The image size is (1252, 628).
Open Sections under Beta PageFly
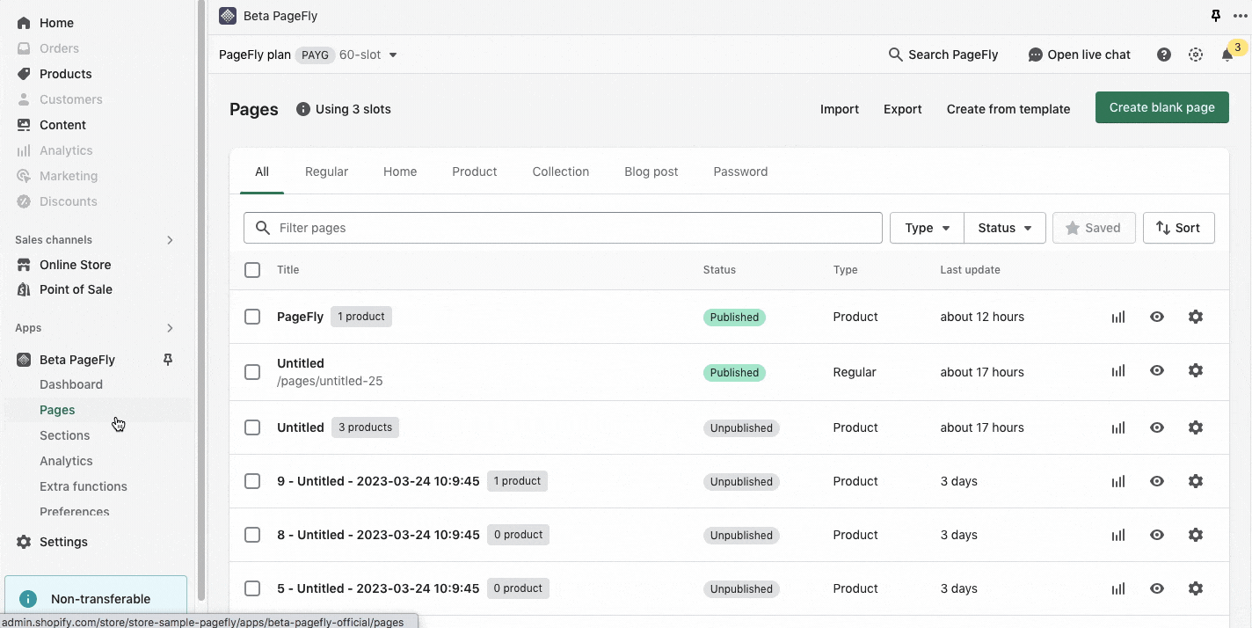click(65, 435)
